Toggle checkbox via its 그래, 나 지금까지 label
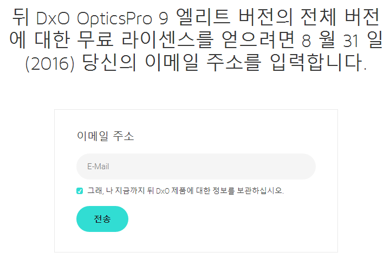The width and height of the screenshot is (390, 266). click(116, 191)
